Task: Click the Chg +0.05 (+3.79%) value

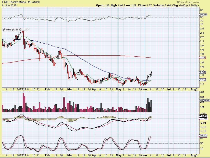Action: (184, 5)
